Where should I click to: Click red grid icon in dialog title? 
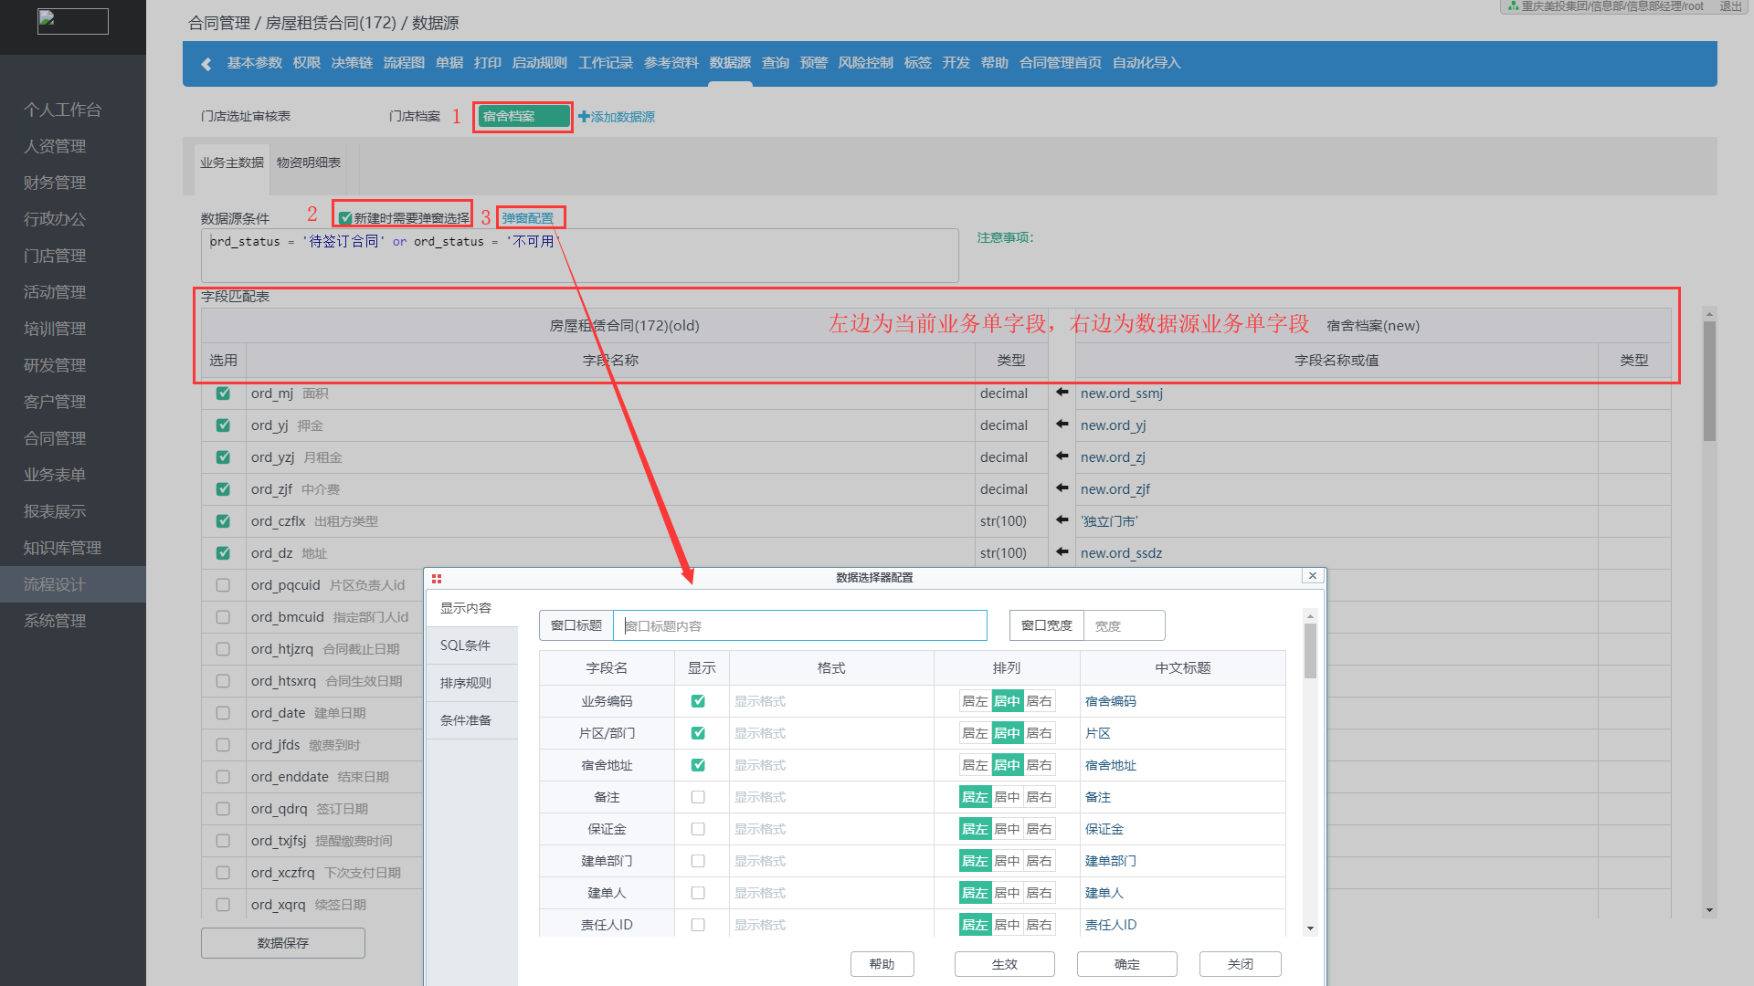point(437,578)
